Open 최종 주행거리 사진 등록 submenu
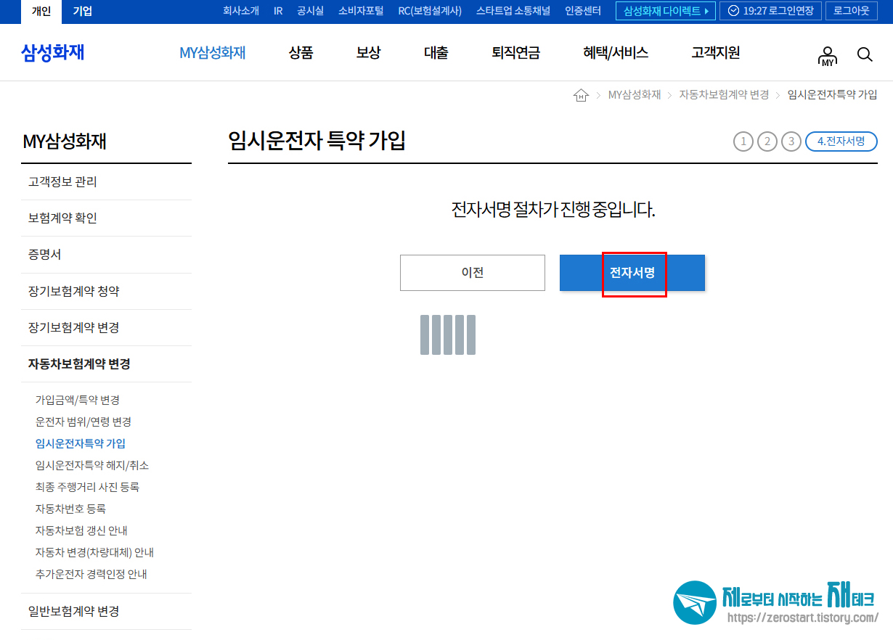 [x=87, y=487]
